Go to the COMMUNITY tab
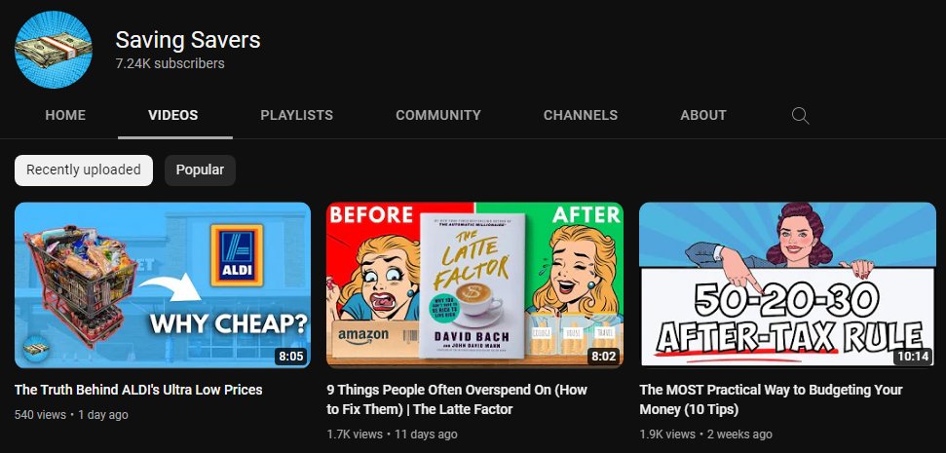Image resolution: width=946 pixels, height=453 pixels. tap(438, 115)
